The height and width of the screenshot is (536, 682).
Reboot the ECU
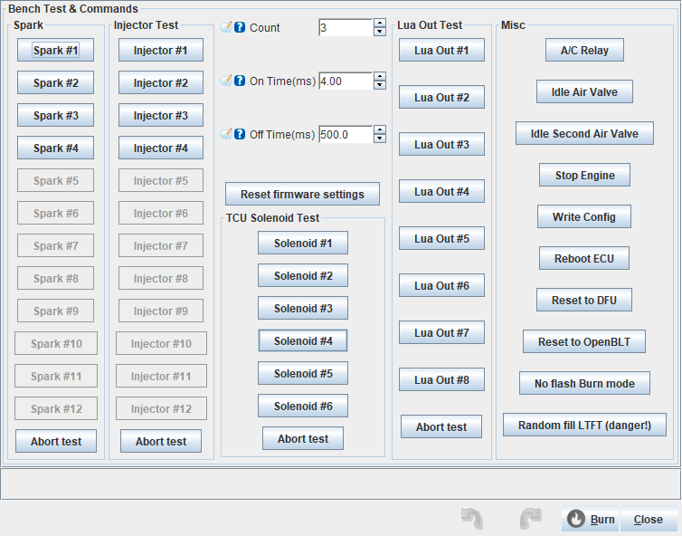point(584,258)
